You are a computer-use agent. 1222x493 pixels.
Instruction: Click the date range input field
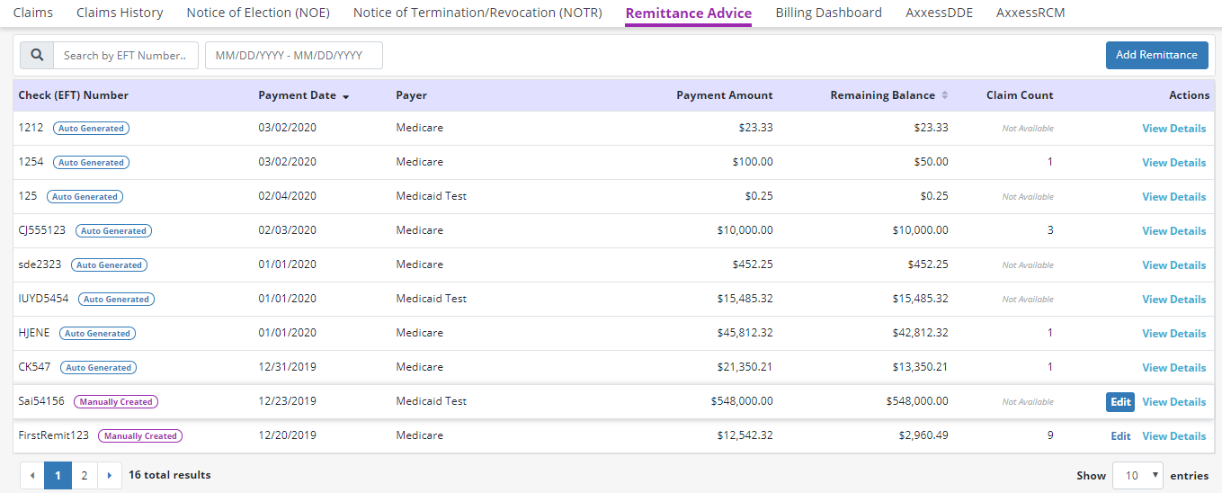[x=293, y=56]
